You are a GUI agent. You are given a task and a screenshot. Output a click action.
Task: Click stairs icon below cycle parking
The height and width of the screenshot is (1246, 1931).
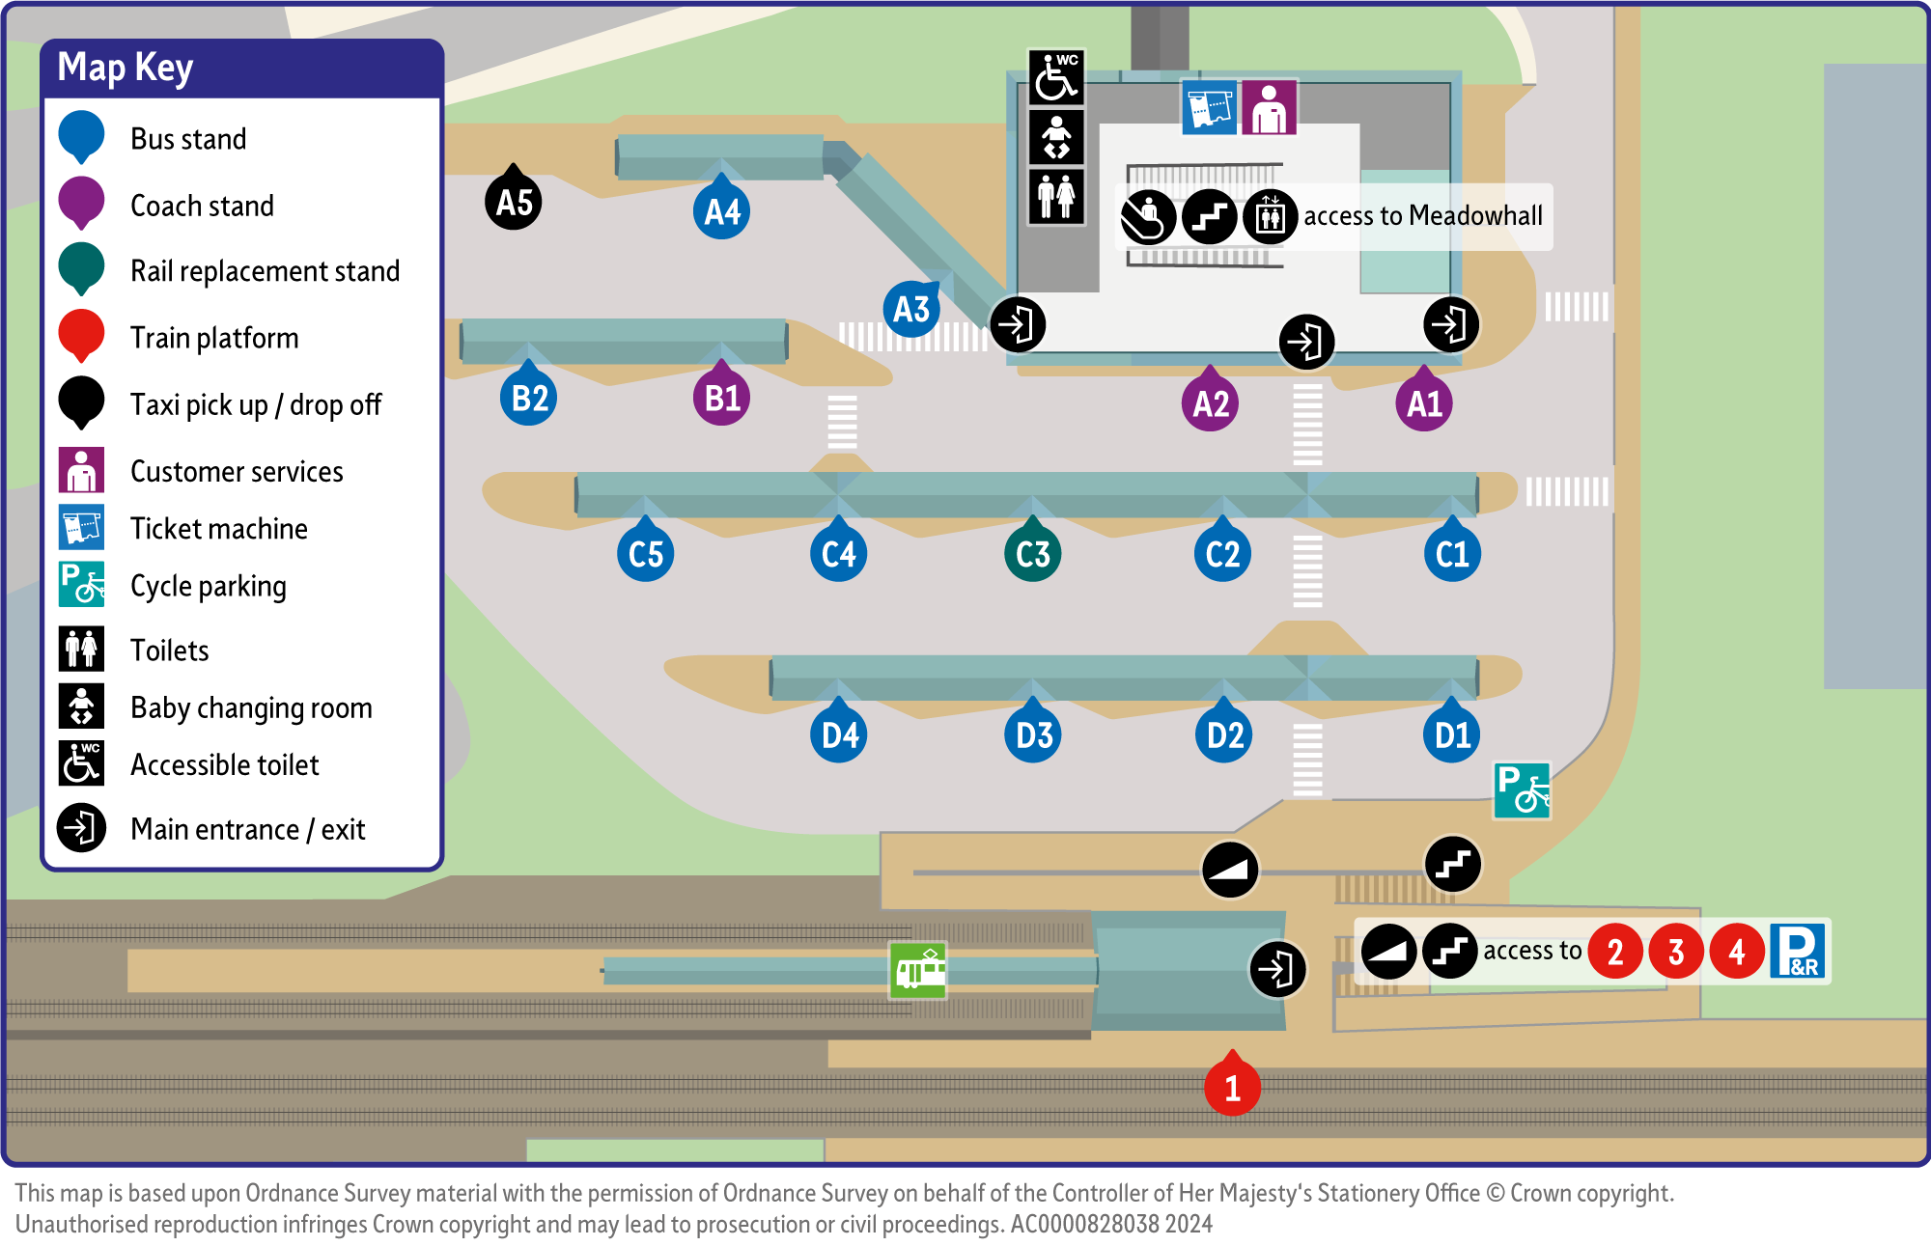(1453, 864)
